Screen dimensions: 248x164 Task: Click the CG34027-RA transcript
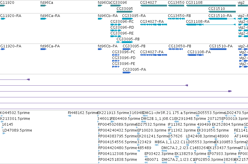[153, 25]
